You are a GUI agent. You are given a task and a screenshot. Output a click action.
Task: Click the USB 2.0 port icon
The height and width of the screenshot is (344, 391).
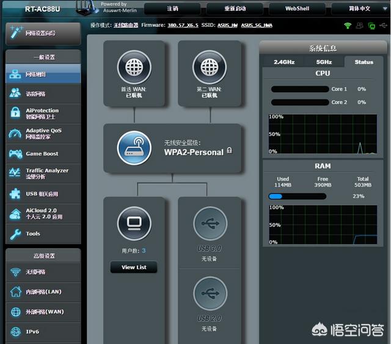210,293
